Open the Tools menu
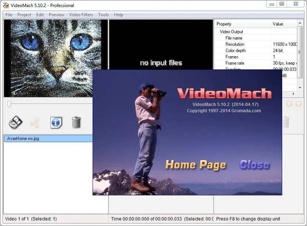Viewport: 307px width, 226px height. click(x=103, y=15)
